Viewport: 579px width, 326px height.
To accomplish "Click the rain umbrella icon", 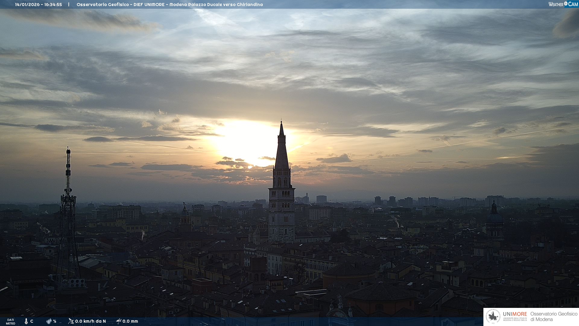I will click(119, 321).
